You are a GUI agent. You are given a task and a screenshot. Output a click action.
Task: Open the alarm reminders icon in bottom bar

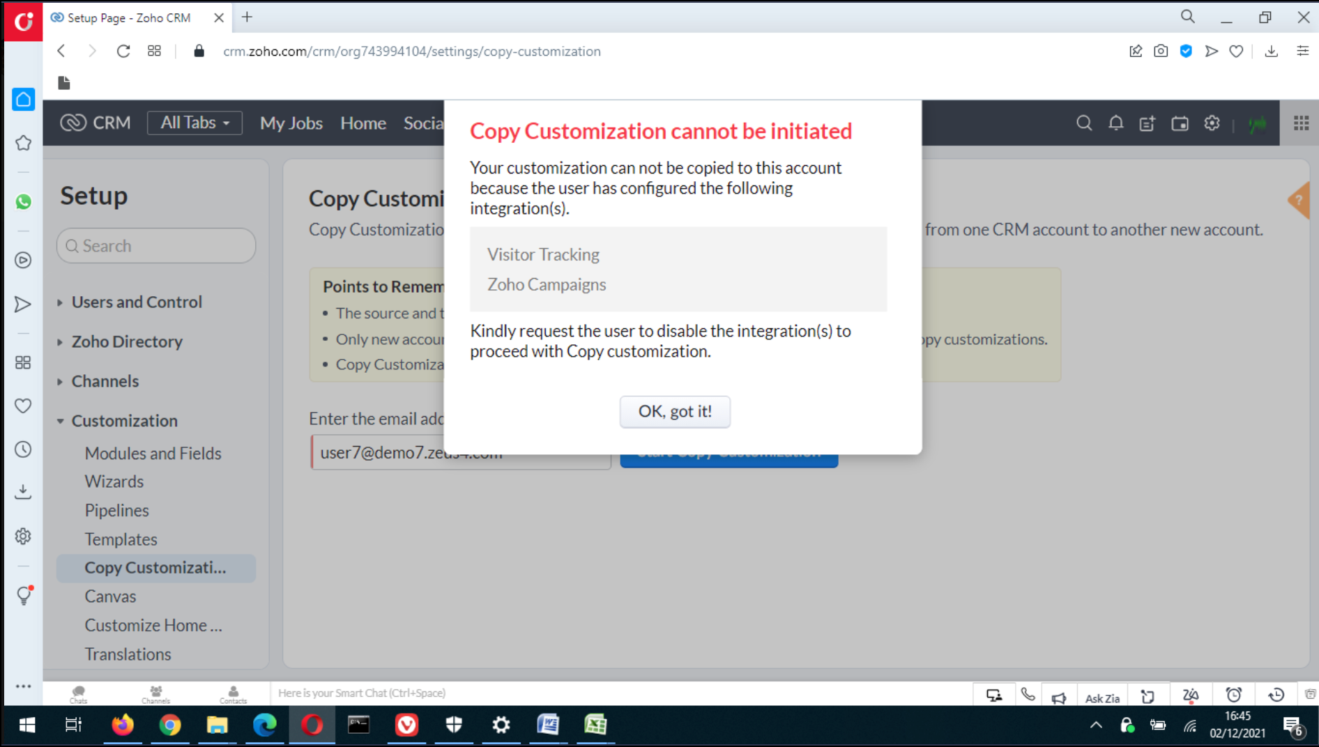1234,695
